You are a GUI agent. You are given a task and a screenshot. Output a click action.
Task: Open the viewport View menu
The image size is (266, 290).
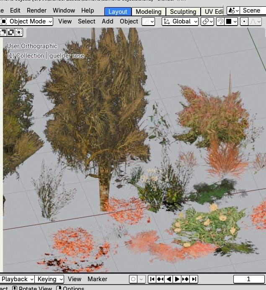(65, 21)
